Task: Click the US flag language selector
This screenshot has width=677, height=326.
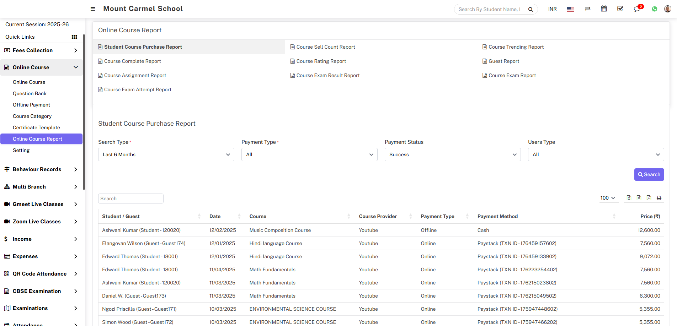Action: (x=570, y=9)
